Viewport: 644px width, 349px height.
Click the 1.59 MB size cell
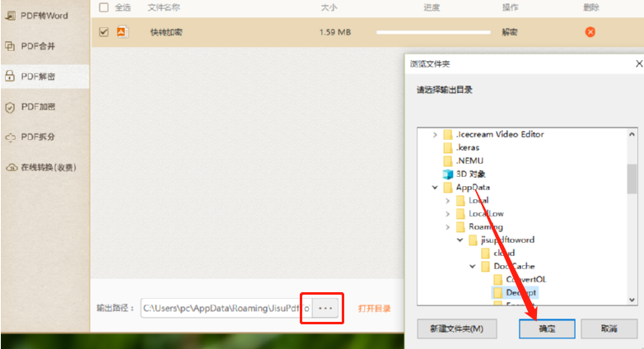coord(335,32)
